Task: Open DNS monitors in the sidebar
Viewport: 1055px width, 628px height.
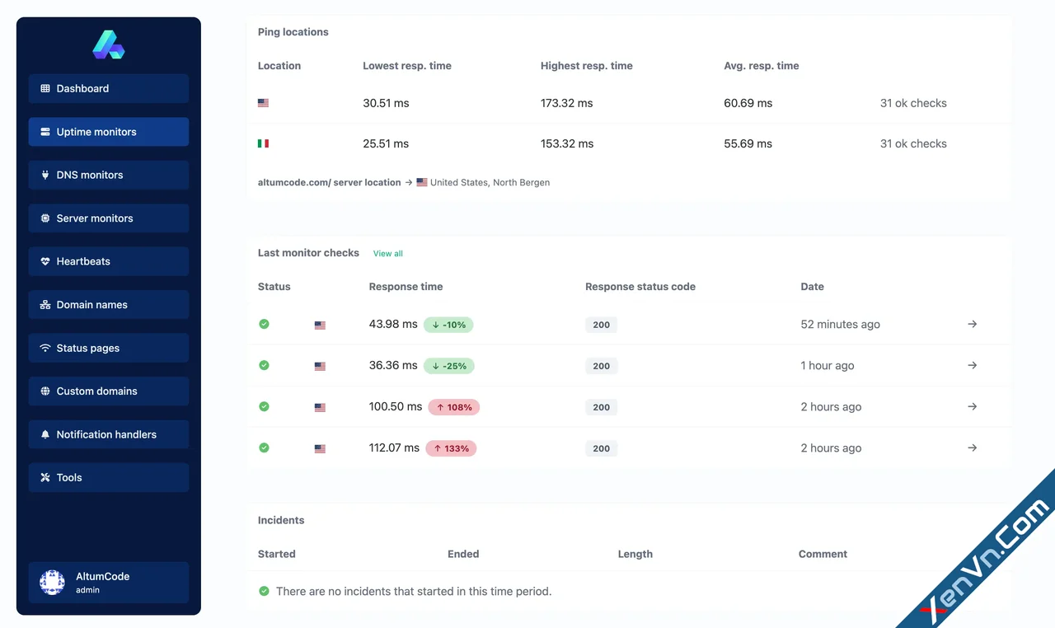Action: [x=108, y=175]
